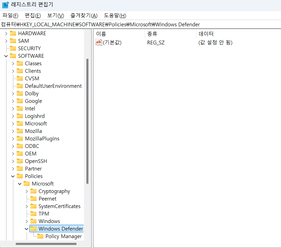The width and height of the screenshot is (281, 248).
Task: Click the HARDWARE folder icon
Action: (x=13, y=33)
